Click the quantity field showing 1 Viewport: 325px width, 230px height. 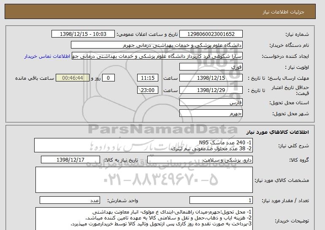click(x=221, y=200)
